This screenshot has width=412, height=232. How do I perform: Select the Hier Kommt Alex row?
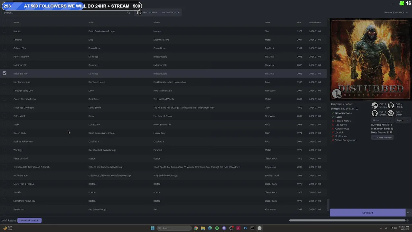[x=164, y=82]
